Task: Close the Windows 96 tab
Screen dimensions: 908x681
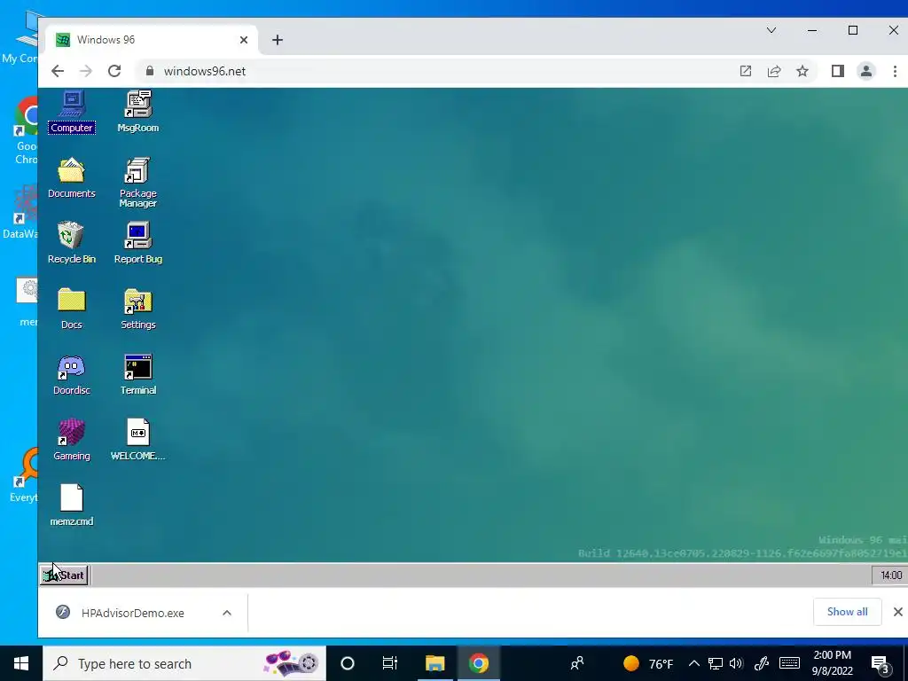Action: coord(244,40)
